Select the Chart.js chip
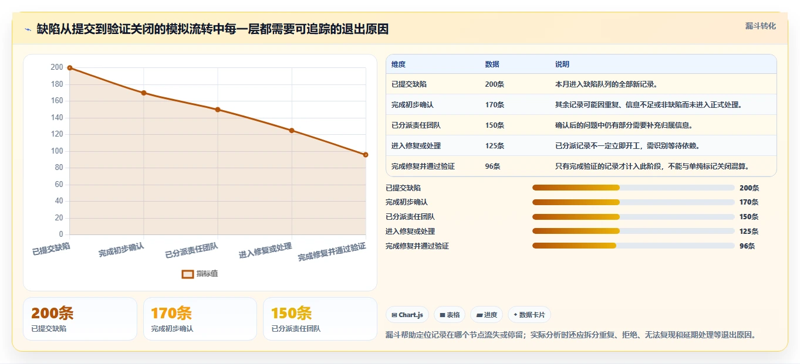The width and height of the screenshot is (800, 364). pyautogui.click(x=407, y=315)
